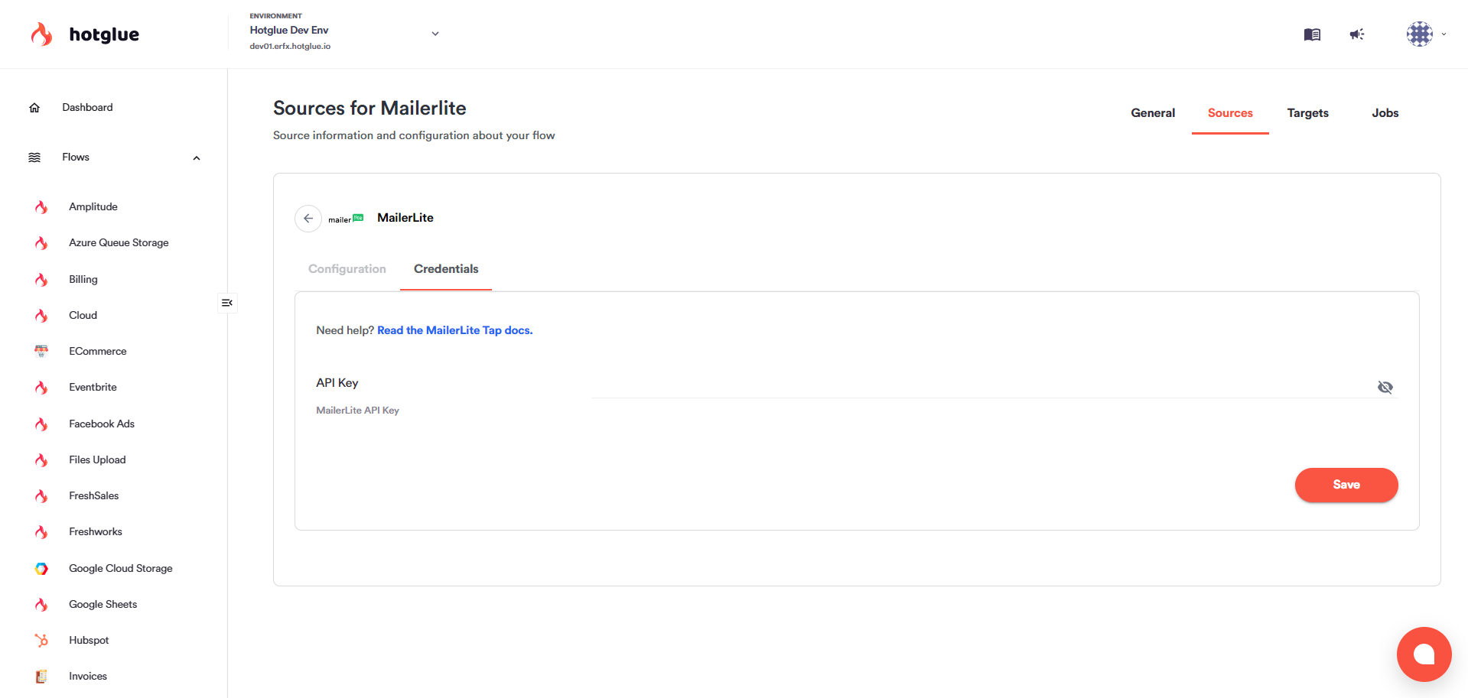This screenshot has height=698, width=1468.
Task: Select the Sources tab
Action: click(x=1230, y=113)
